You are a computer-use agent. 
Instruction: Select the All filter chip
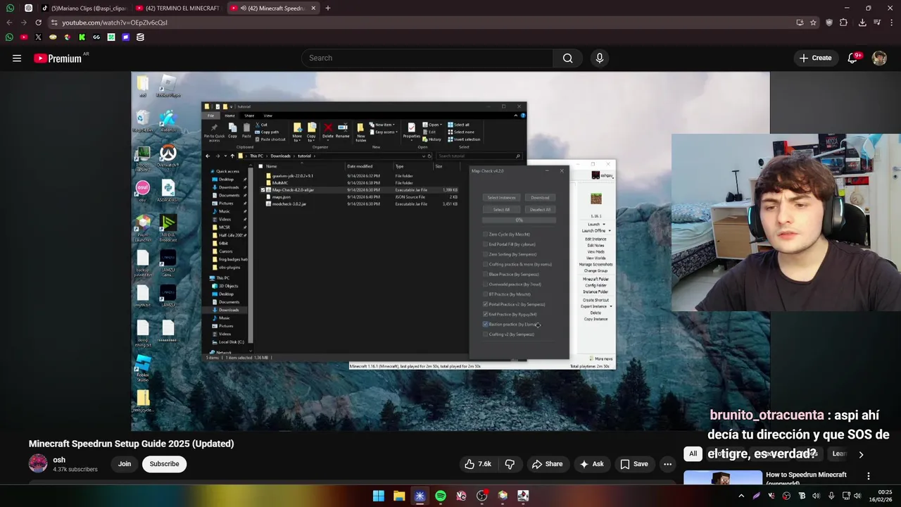(x=693, y=454)
